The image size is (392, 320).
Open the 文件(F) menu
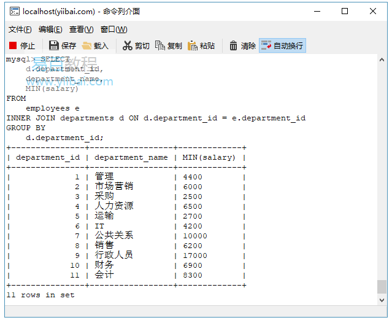tap(20, 29)
